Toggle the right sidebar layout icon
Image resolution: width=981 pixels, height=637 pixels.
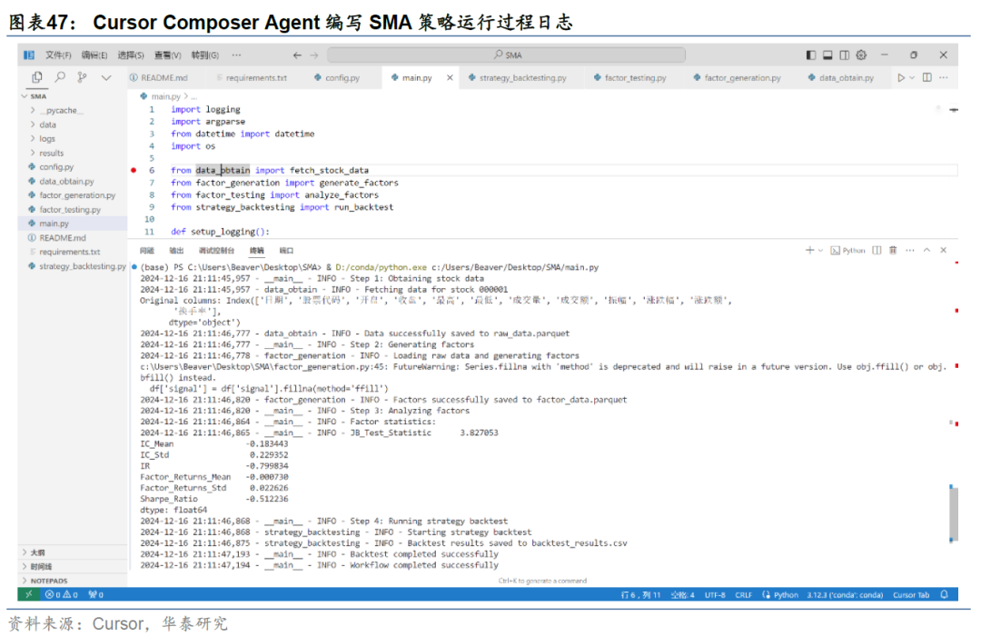(x=845, y=55)
